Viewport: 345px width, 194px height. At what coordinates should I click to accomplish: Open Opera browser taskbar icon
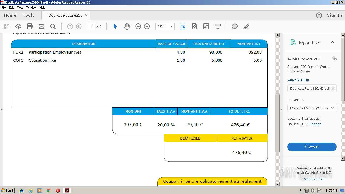point(58,190)
